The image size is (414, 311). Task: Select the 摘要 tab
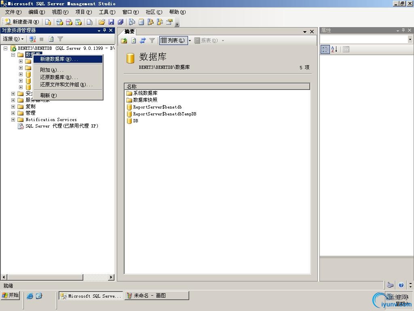pos(129,32)
